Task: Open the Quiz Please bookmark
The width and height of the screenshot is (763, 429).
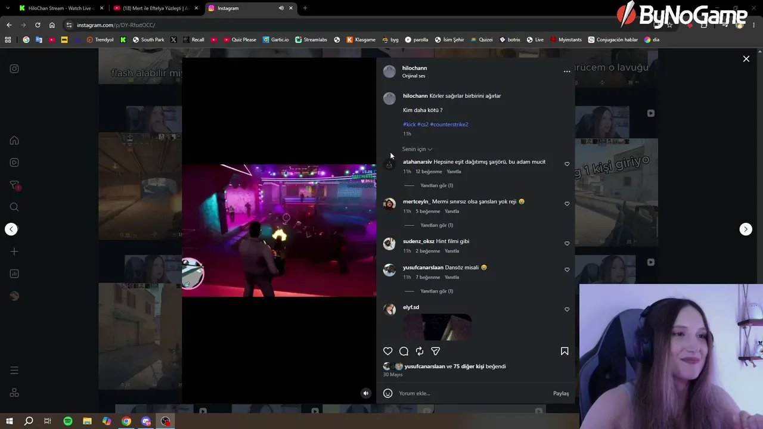Action: [x=240, y=40]
